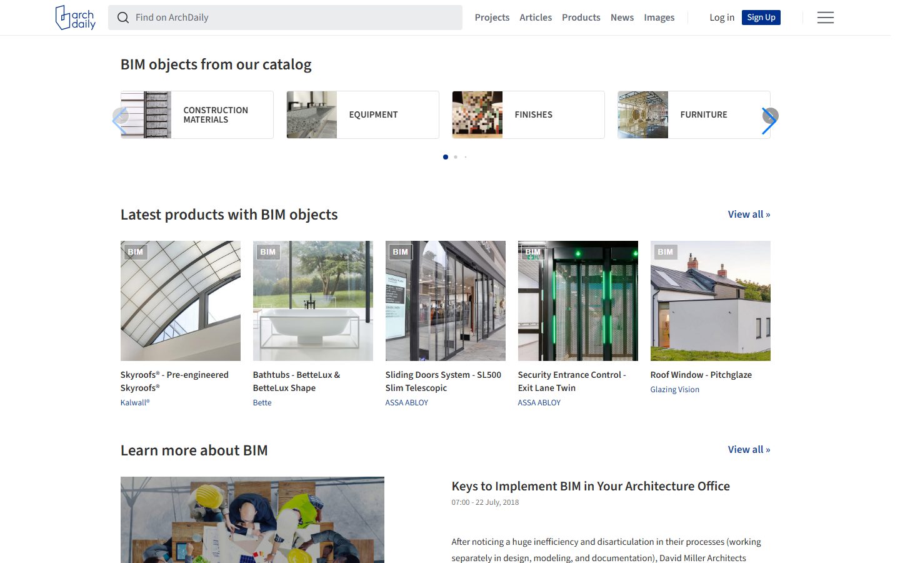
Task: Open the News menu
Action: (622, 18)
